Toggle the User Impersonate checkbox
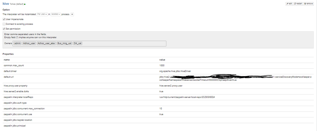 pos(4,19)
